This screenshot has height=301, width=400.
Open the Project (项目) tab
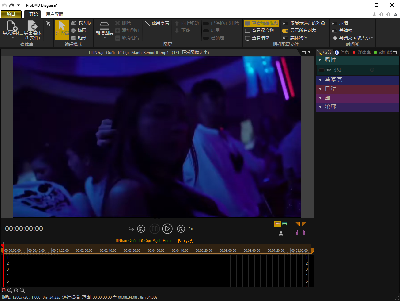pyautogui.click(x=11, y=14)
